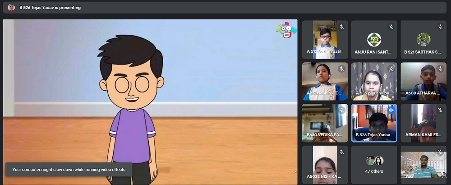451x185 pixels.
Task: Click the muted mic icon on Soham patil tile
Action: [x=341, y=27]
